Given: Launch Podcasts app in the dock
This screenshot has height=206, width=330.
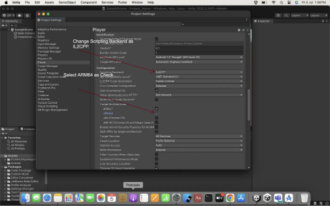Looking at the screenshot, I should click(x=133, y=198).
